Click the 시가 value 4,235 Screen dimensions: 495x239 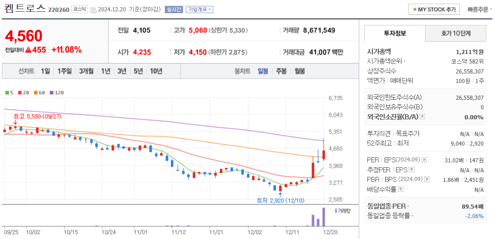(x=142, y=52)
